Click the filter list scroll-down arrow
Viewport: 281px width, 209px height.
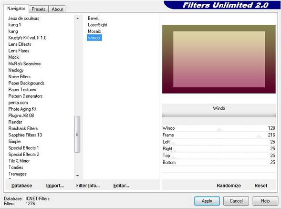point(77,176)
